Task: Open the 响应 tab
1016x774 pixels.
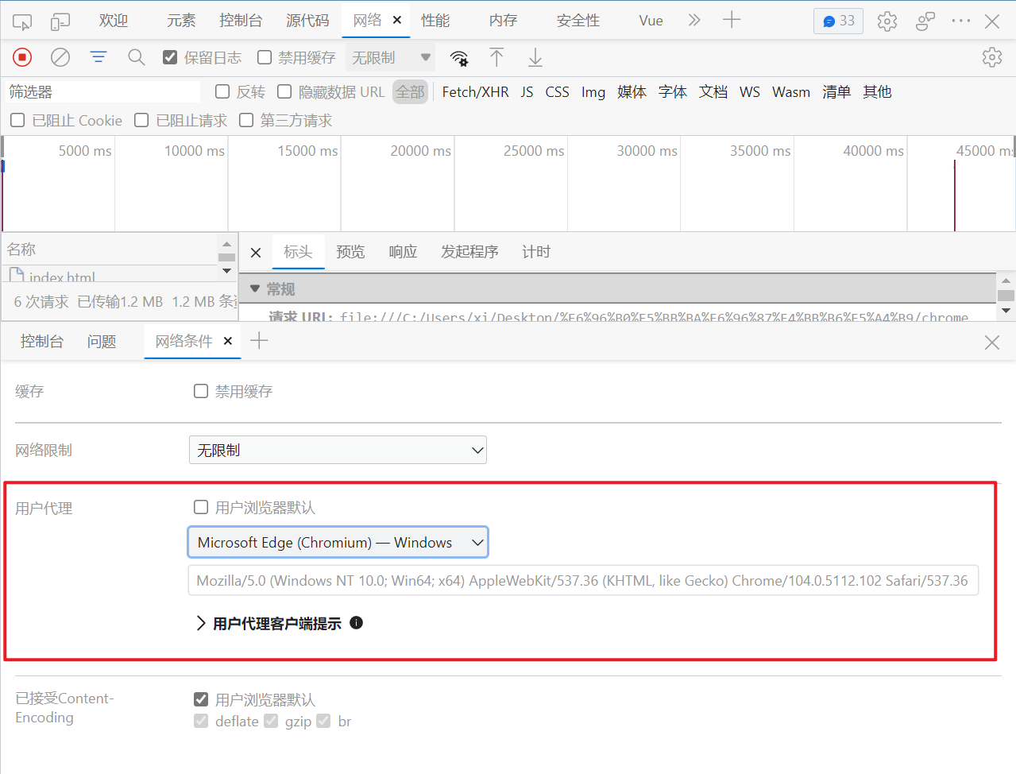Action: coord(403,252)
